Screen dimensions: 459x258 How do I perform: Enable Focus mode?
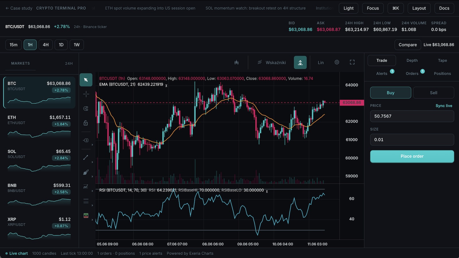click(373, 8)
